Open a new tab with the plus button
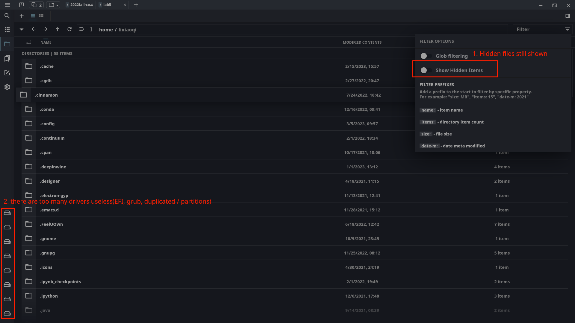 136,5
